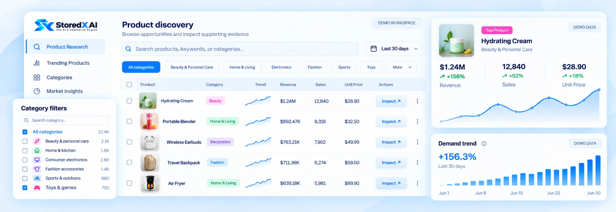Uncheck the Toys & games filter checkbox
The image size is (616, 212).
click(25, 188)
